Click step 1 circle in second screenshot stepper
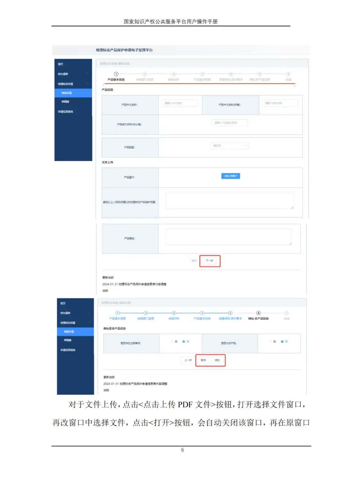Image resolution: width=346 pixels, height=489 pixels. (x=118, y=313)
